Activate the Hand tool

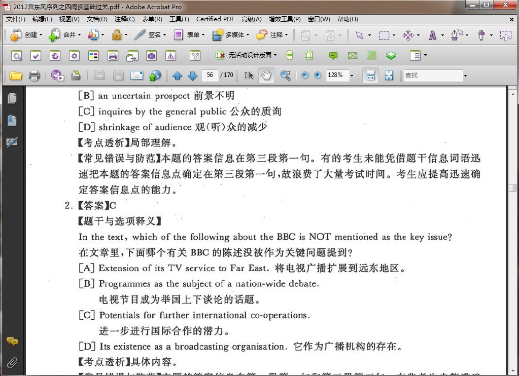pyautogui.click(x=266, y=76)
